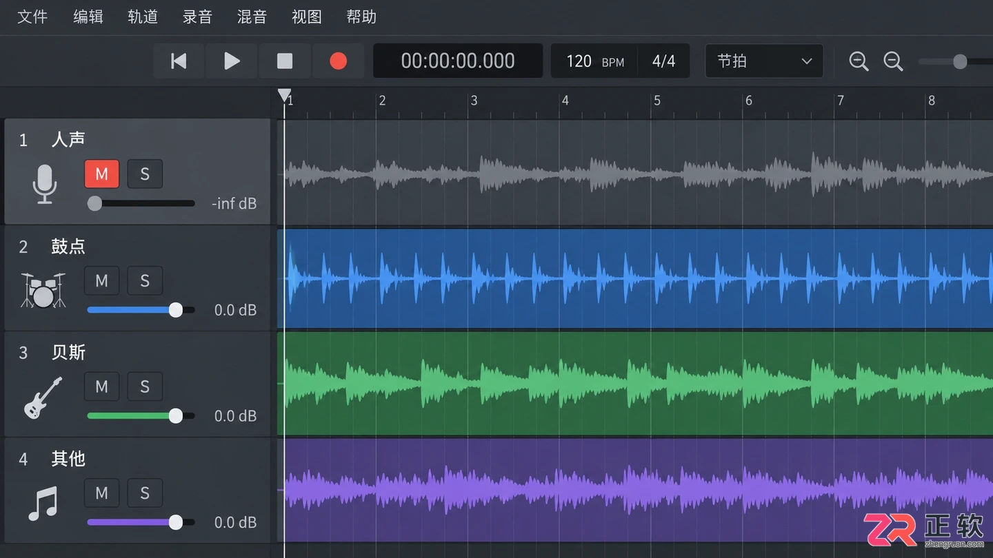The width and height of the screenshot is (993, 558).
Task: Click the timeline zoom slider knob
Action: click(960, 61)
